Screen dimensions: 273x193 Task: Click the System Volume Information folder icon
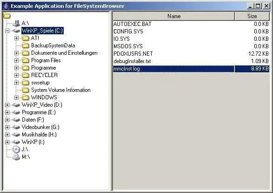click(26, 90)
